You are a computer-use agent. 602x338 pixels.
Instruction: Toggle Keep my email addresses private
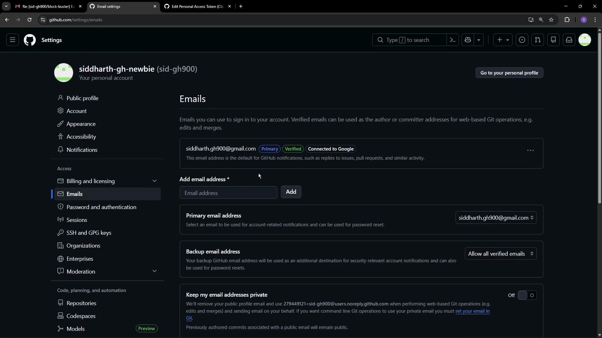point(527,295)
